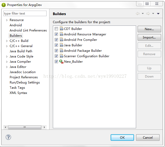Click the Remove button
Screen dimensions: 165x147
pyautogui.click(x=149, y=54)
